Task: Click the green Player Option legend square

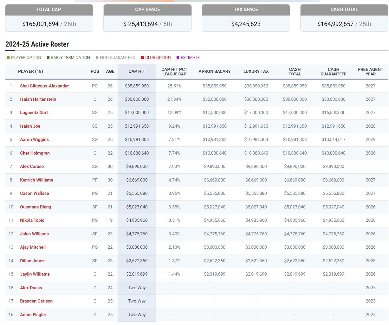Action: 8,58
